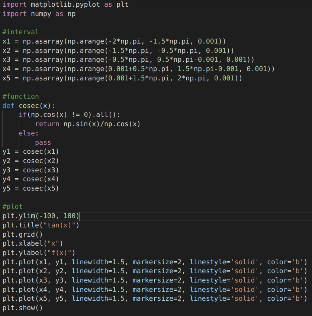Image resolution: width=312 pixels, height=316 pixels.
Task: Click the 'if(np.cos(x) != 0).all():' line
Action: [x=70, y=115]
